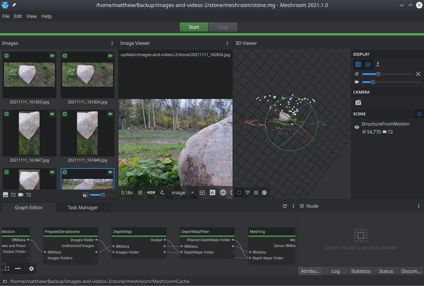Open the Images panel options menu

click(112, 43)
